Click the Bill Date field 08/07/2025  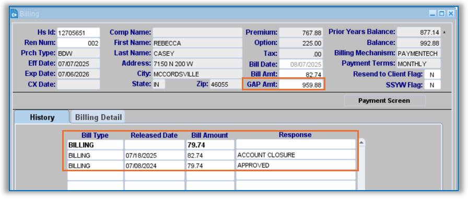[x=301, y=64]
